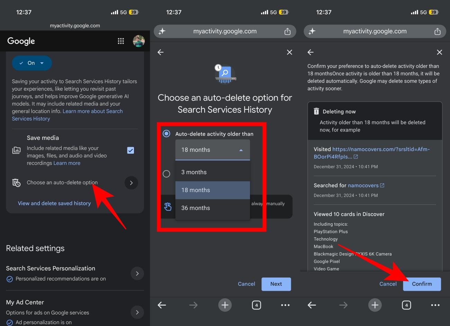Viewport: 450px width, 326px height.
Task: Open the Searched for namocovers link
Action: click(366, 185)
